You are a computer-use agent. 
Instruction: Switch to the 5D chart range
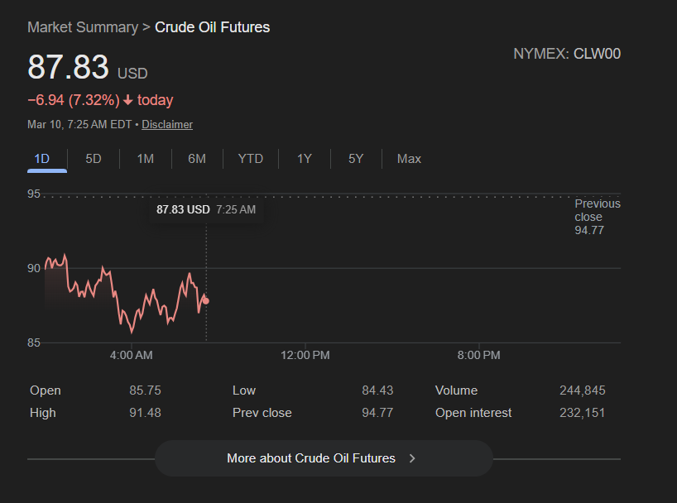pos(94,159)
